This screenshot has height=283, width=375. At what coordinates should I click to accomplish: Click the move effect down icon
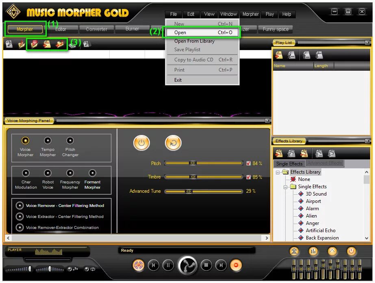pyautogui.click(x=332, y=153)
